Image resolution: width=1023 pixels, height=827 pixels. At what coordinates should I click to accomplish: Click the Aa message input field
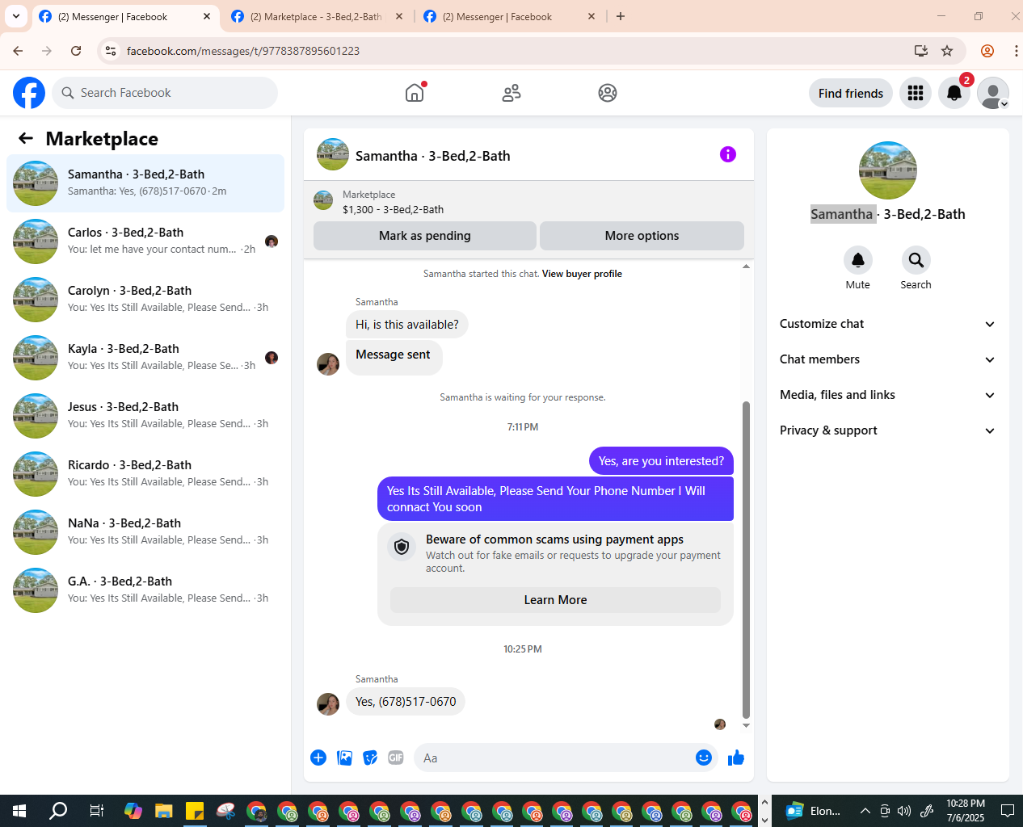coord(553,758)
